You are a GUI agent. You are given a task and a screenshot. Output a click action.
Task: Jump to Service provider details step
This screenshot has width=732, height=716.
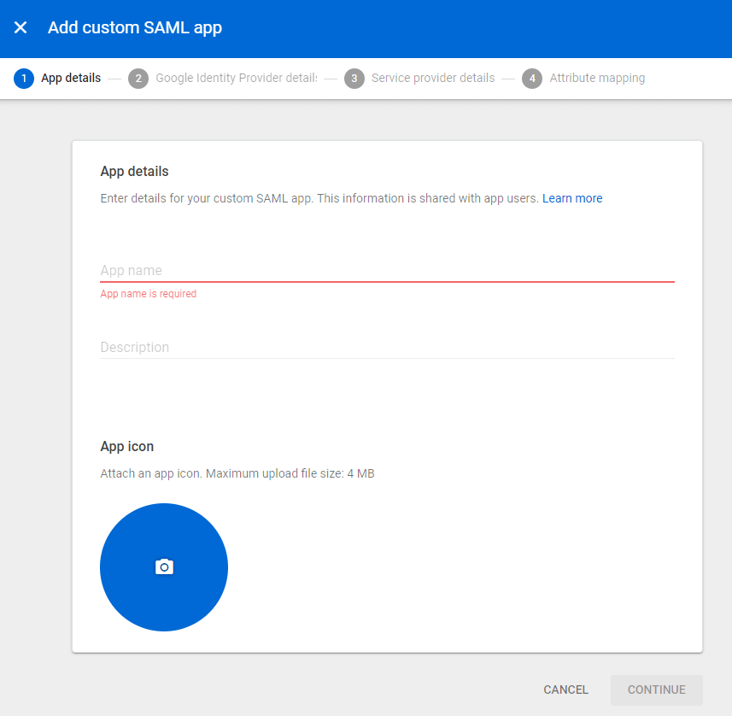point(433,79)
